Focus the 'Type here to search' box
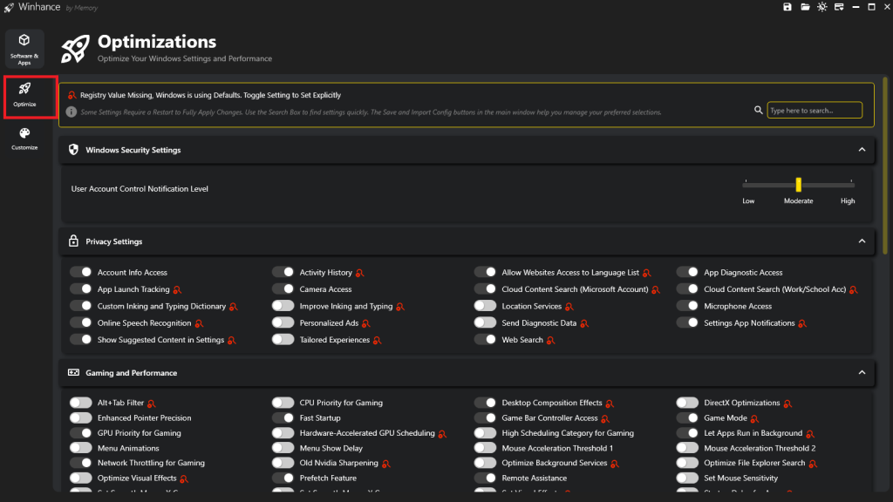The width and height of the screenshot is (893, 502). click(x=815, y=110)
